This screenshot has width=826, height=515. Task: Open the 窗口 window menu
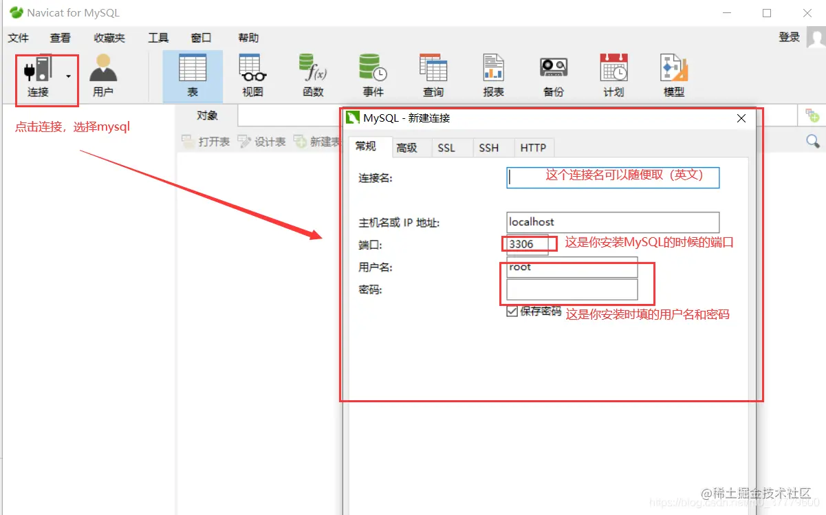(201, 38)
